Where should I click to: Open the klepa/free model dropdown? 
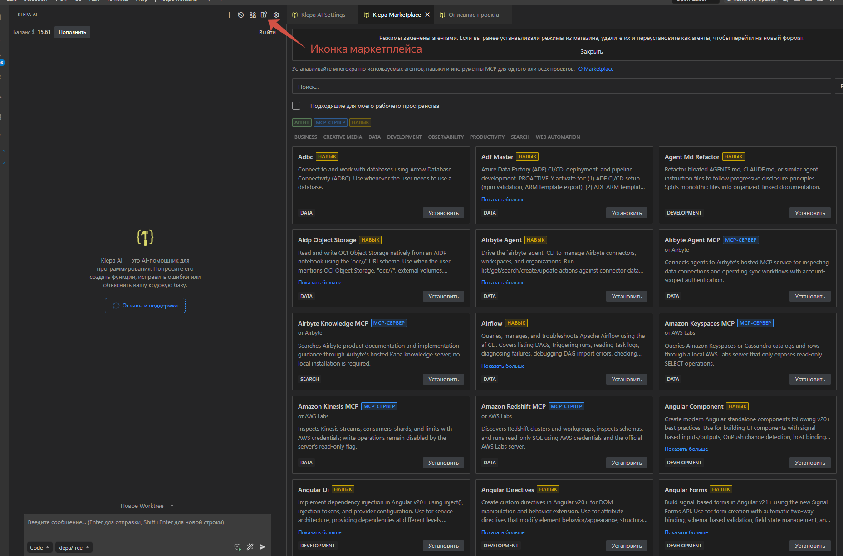(74, 547)
